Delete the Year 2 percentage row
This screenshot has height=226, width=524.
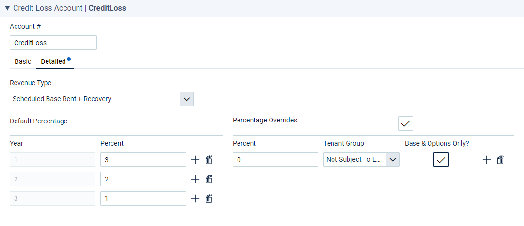click(209, 179)
